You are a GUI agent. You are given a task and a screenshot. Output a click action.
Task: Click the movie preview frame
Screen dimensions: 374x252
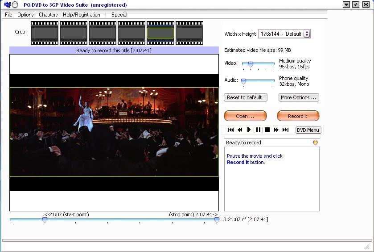coord(114,132)
